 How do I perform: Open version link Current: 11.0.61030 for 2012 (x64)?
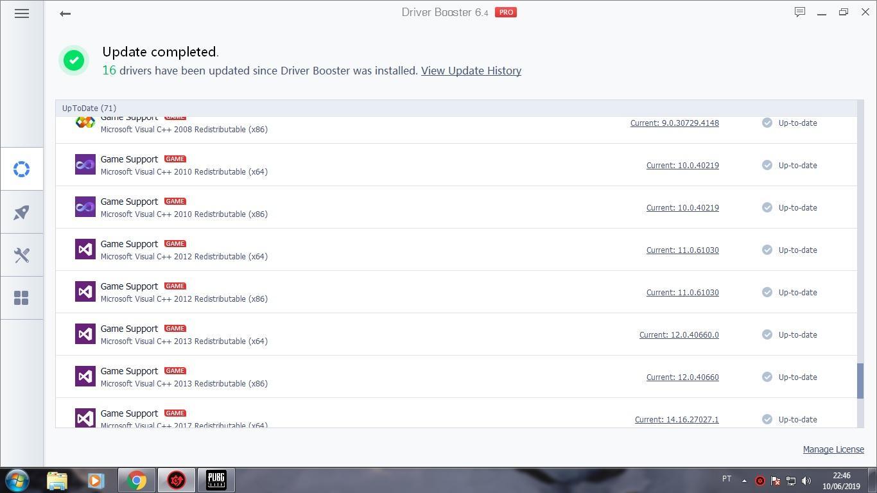(682, 250)
